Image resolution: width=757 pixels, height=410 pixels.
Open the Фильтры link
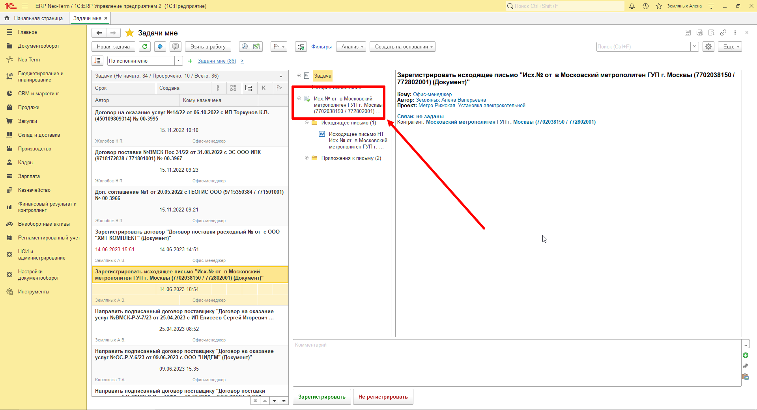321,46
